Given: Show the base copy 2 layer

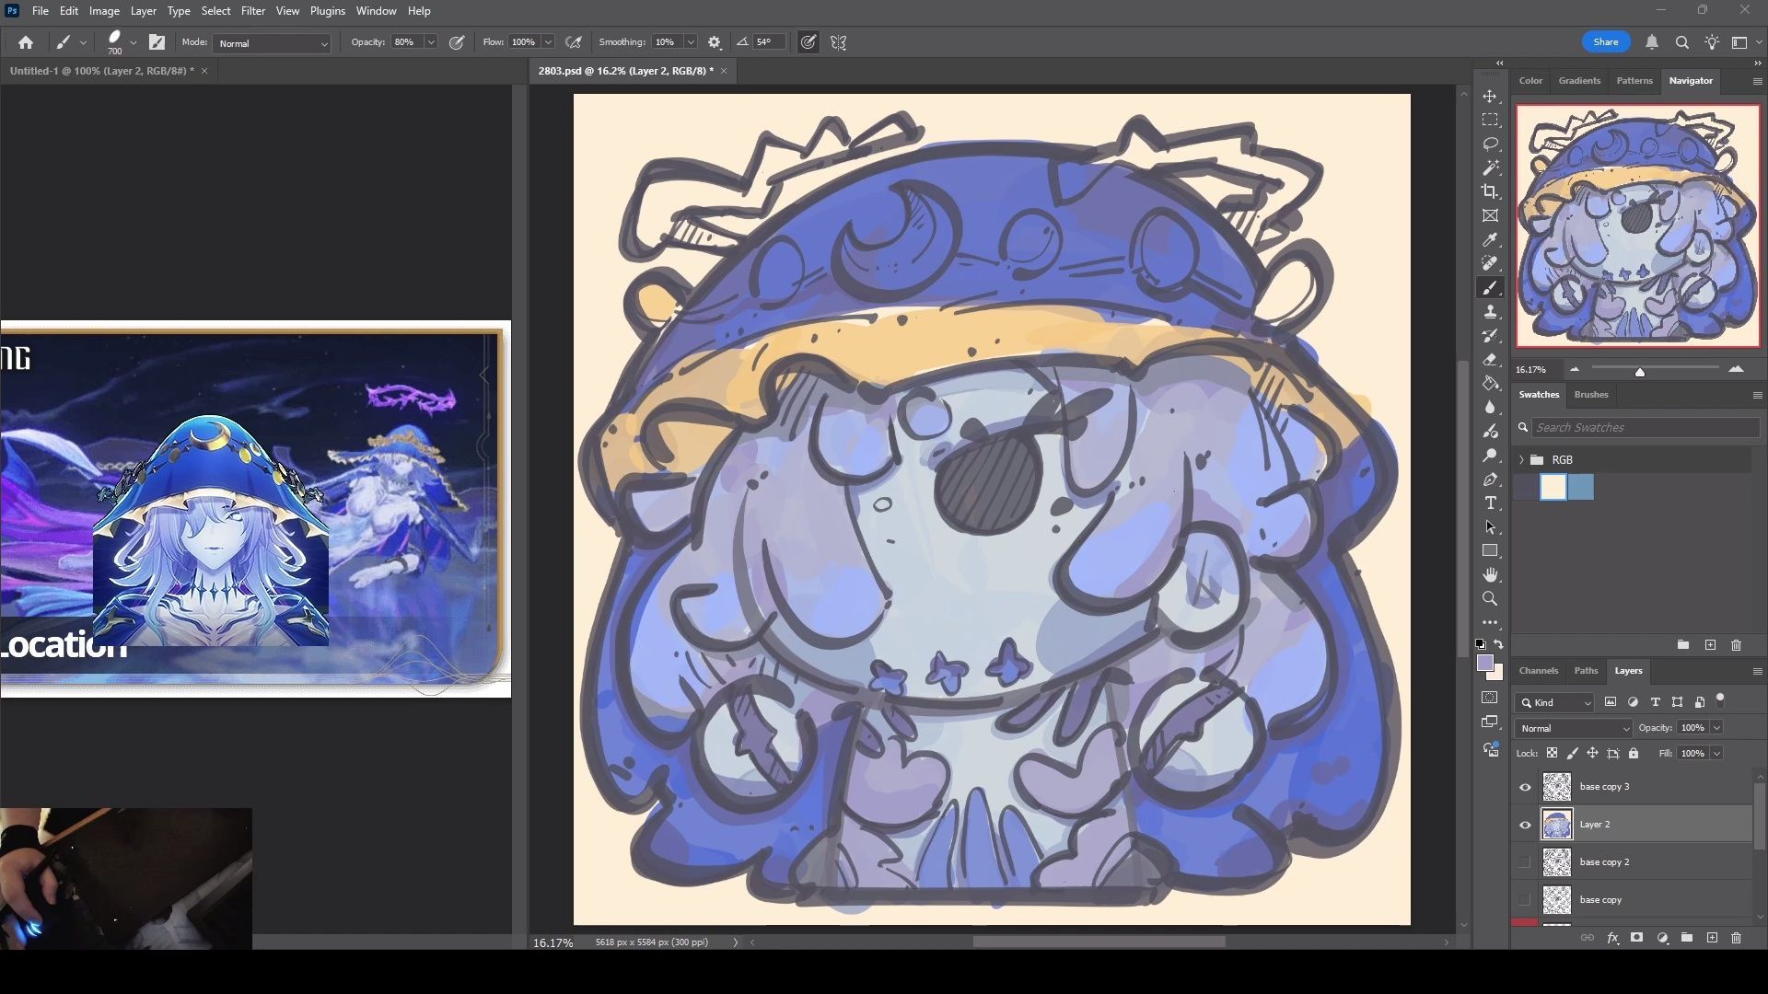Looking at the screenshot, I should (1525, 862).
